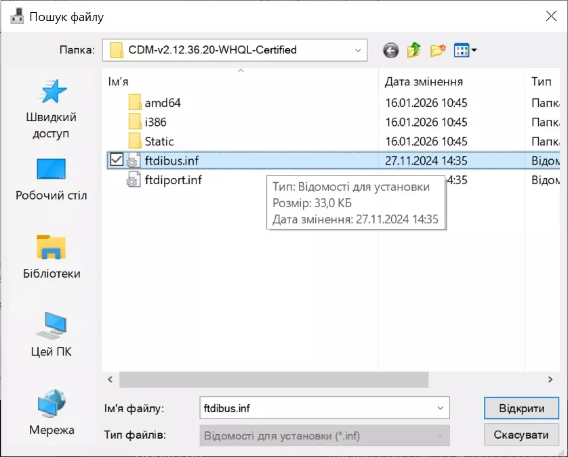Open Мережа network location
This screenshot has width=568, height=457.
pos(51,412)
